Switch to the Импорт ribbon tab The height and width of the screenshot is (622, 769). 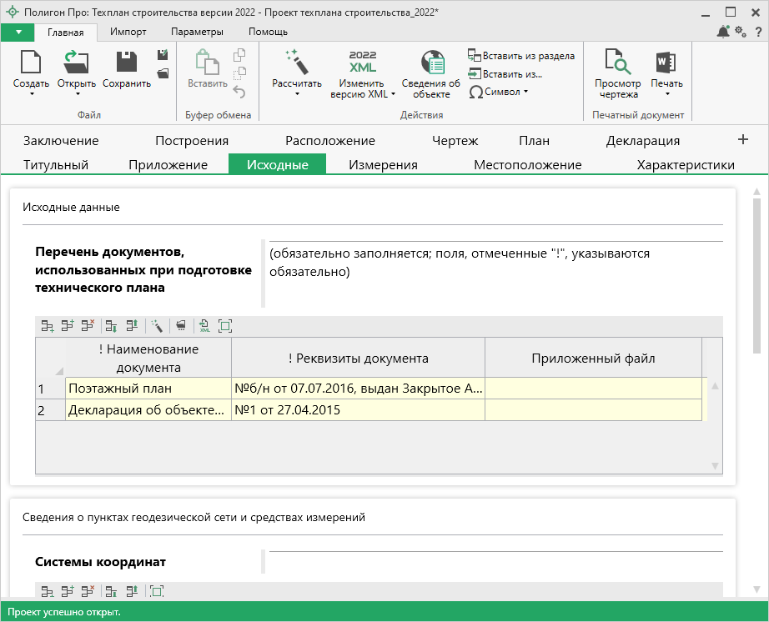pyautogui.click(x=128, y=32)
